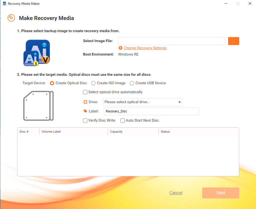Click the gray disc media illustration
The height and width of the screenshot is (209, 256).
click(38, 106)
